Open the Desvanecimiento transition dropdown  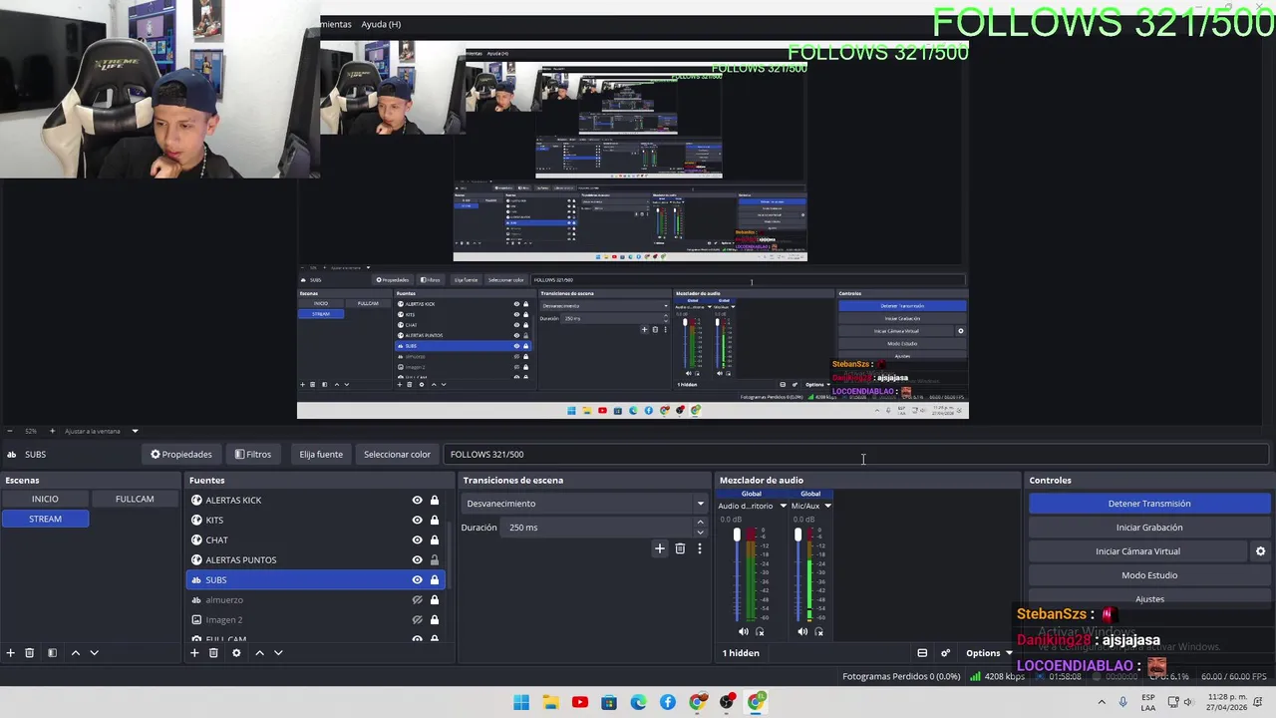coord(584,504)
